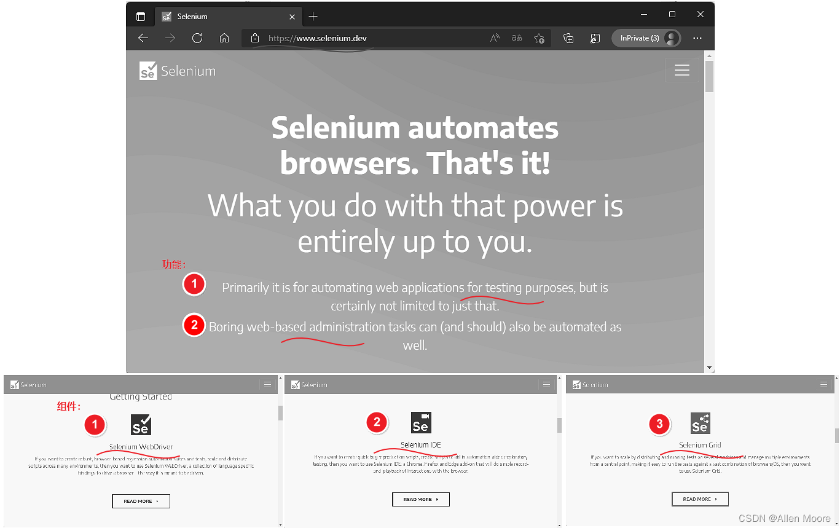The height and width of the screenshot is (528, 840).
Task: Open Collections icon in toolbar
Action: tap(568, 38)
